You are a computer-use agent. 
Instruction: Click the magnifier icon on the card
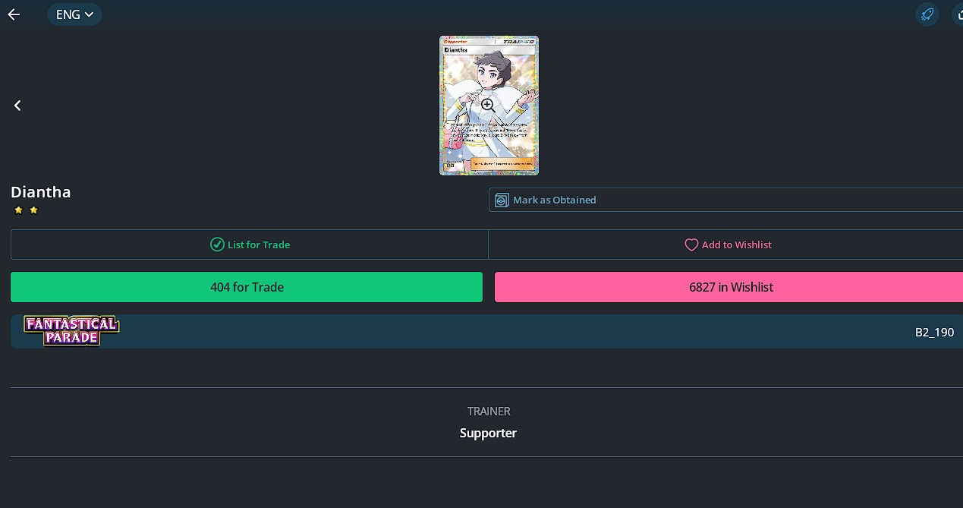coord(488,106)
